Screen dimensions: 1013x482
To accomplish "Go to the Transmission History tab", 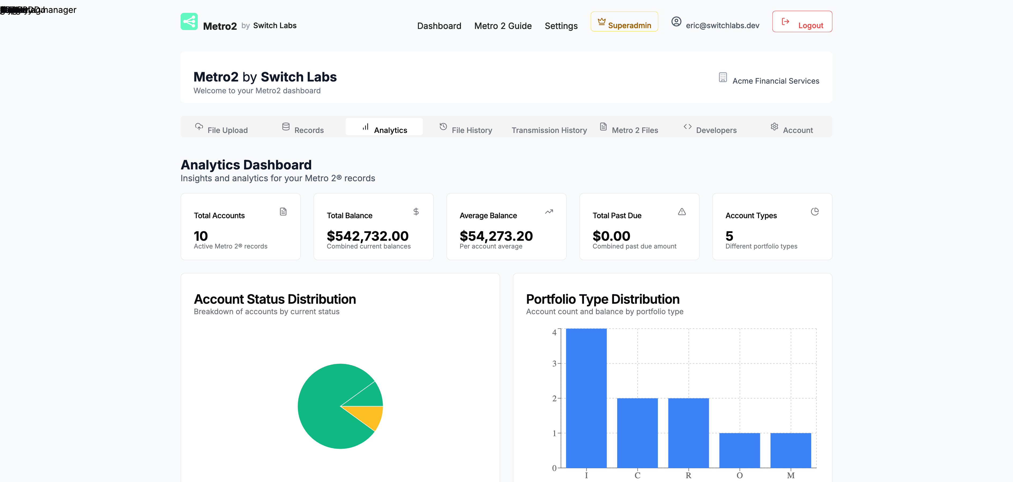I will tap(549, 130).
